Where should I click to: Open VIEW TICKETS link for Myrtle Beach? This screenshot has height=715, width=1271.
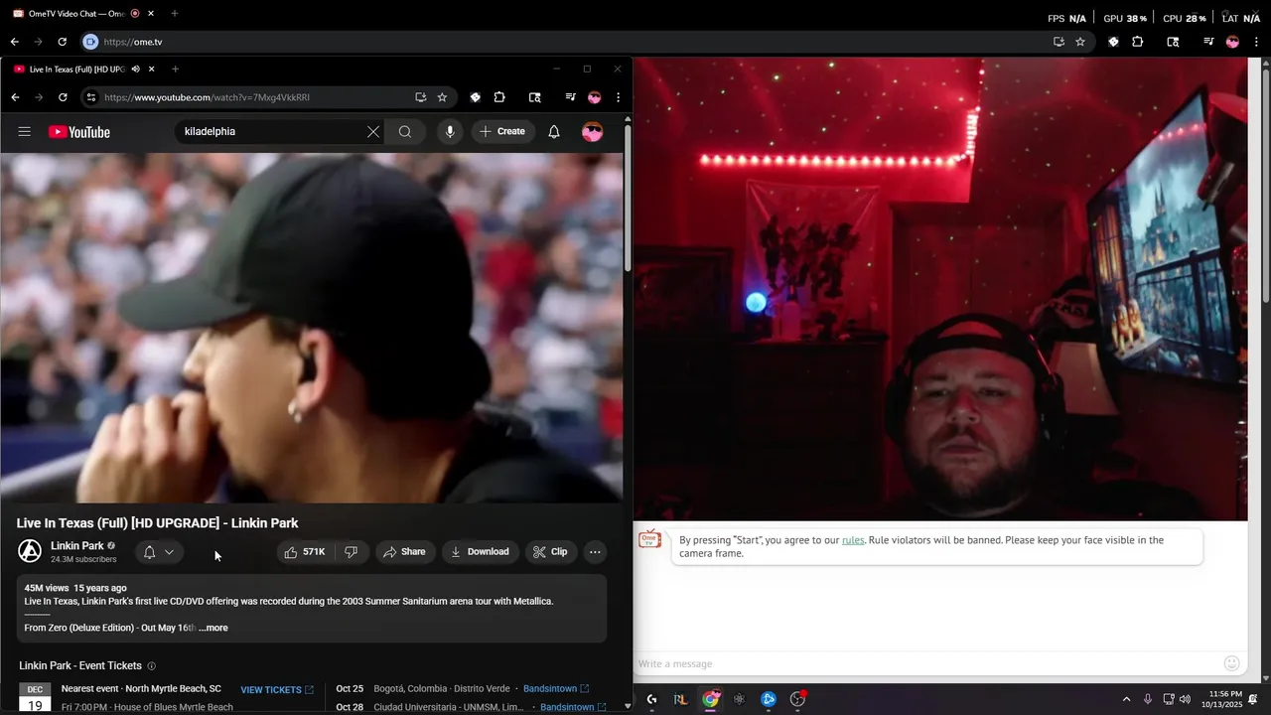click(x=277, y=690)
